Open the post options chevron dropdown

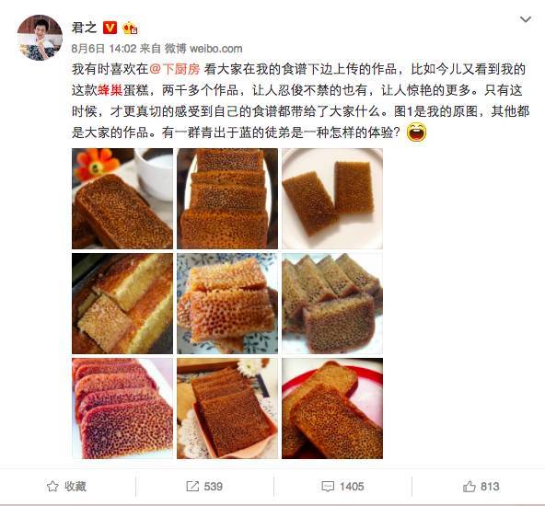[x=525, y=19]
